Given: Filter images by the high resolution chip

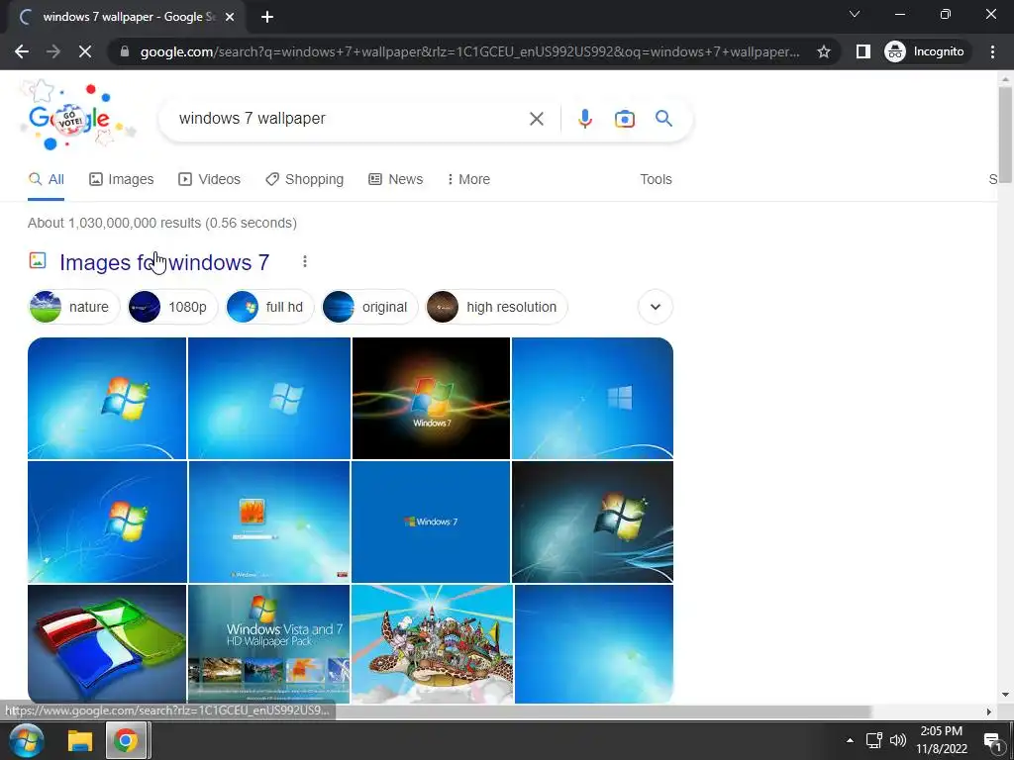Looking at the screenshot, I should pos(497,307).
